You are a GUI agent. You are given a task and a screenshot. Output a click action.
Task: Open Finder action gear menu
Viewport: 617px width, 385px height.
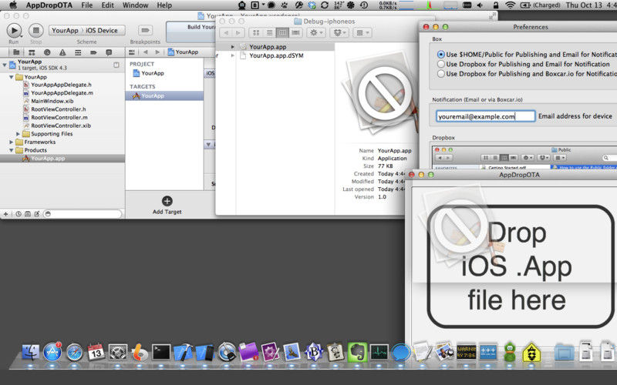316,32
